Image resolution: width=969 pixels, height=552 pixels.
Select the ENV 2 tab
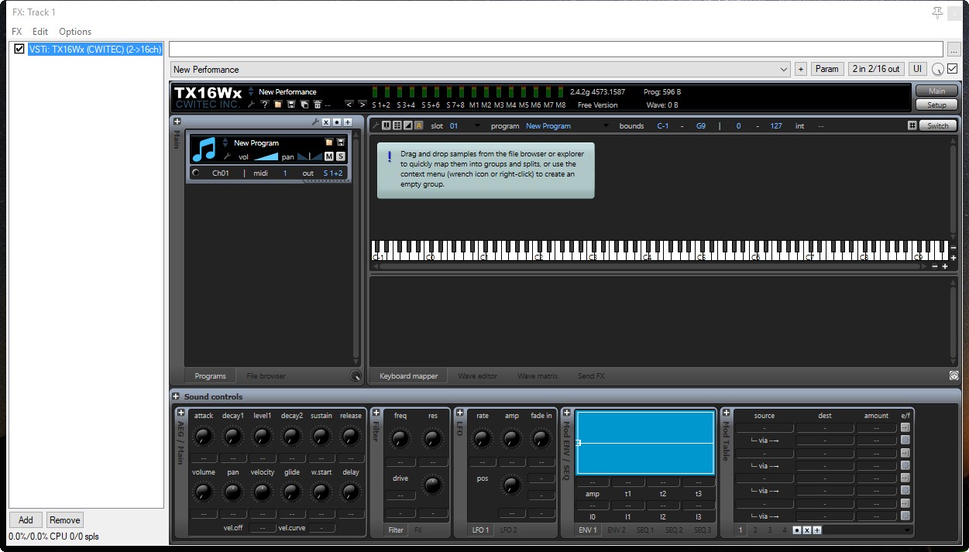[617, 530]
